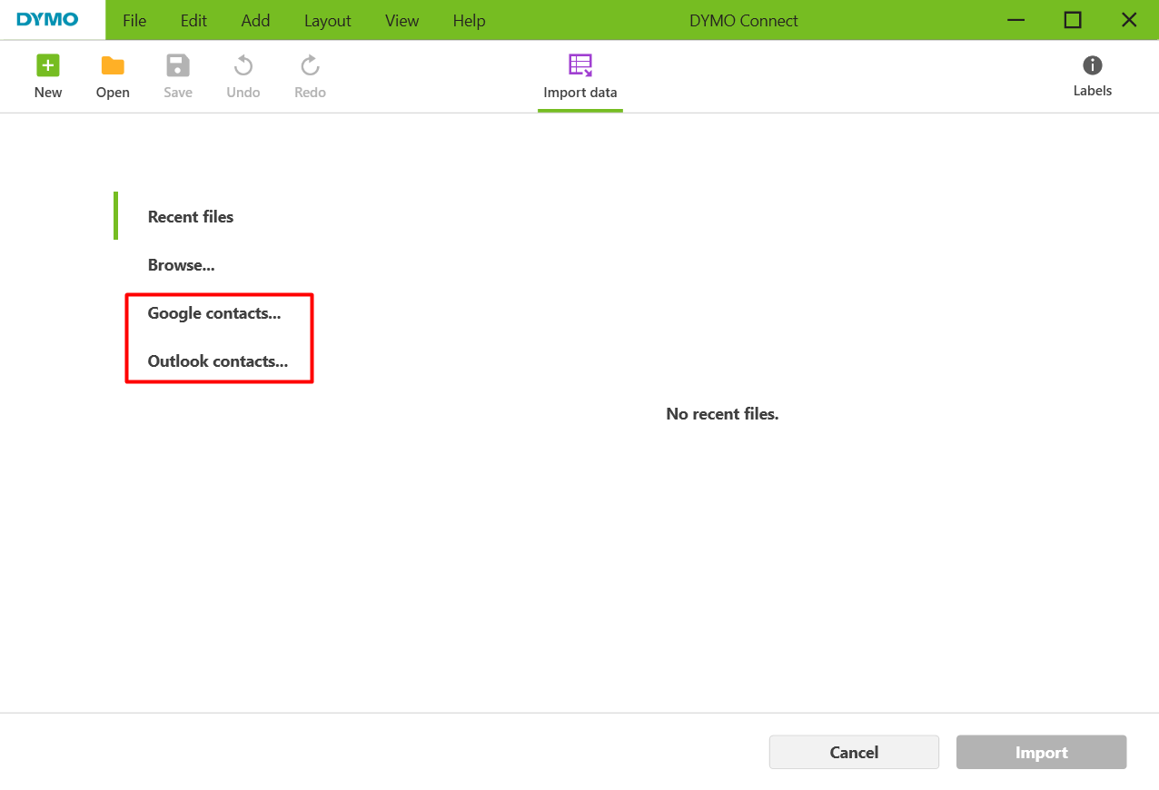1159x790 pixels.
Task: Select the Import data table icon
Action: pos(579,65)
